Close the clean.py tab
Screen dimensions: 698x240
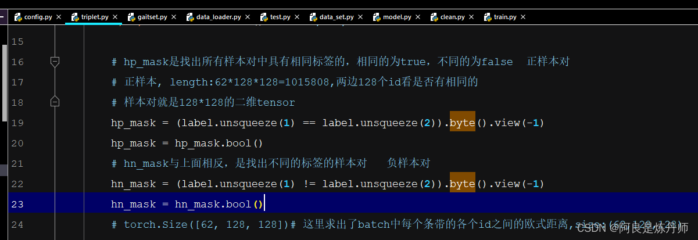pyautogui.click(x=471, y=17)
